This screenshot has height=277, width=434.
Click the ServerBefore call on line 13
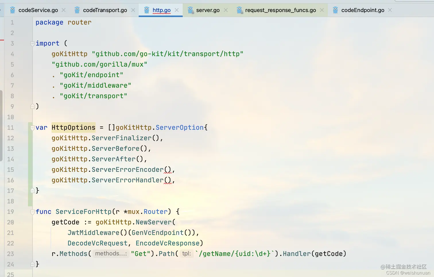[115, 149]
